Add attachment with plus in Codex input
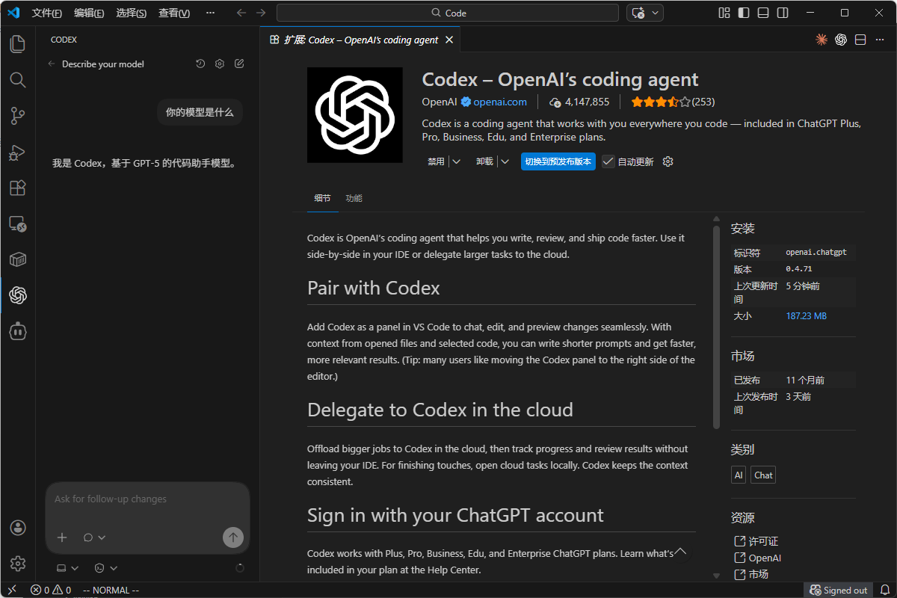The height and width of the screenshot is (598, 897). tap(62, 537)
